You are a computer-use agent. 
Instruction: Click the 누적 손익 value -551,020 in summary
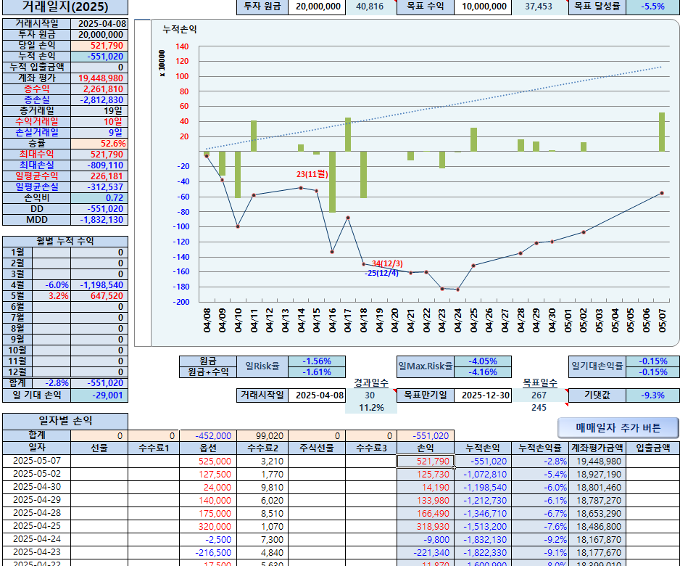99,57
